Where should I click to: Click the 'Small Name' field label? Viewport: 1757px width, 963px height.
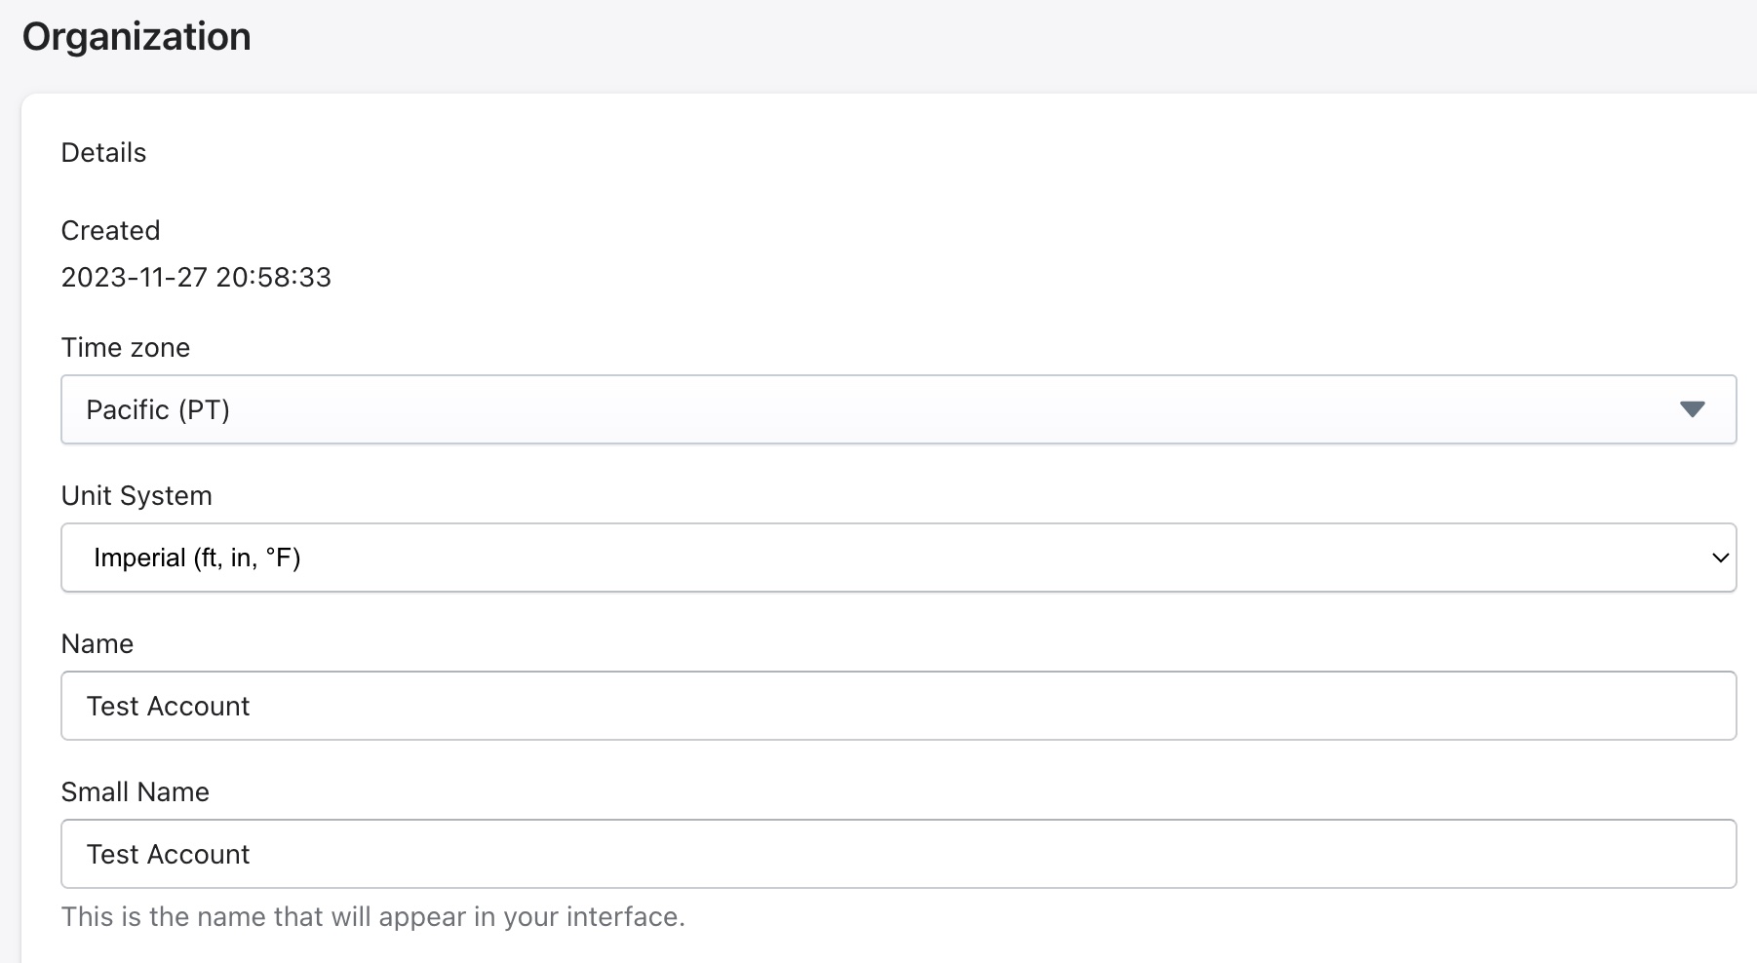click(136, 791)
